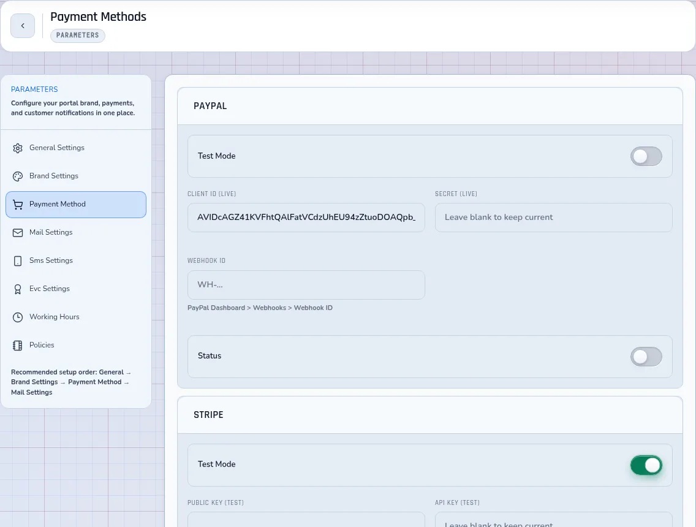Open Evc Settings menu item
This screenshot has height=527, width=696.
click(x=76, y=289)
